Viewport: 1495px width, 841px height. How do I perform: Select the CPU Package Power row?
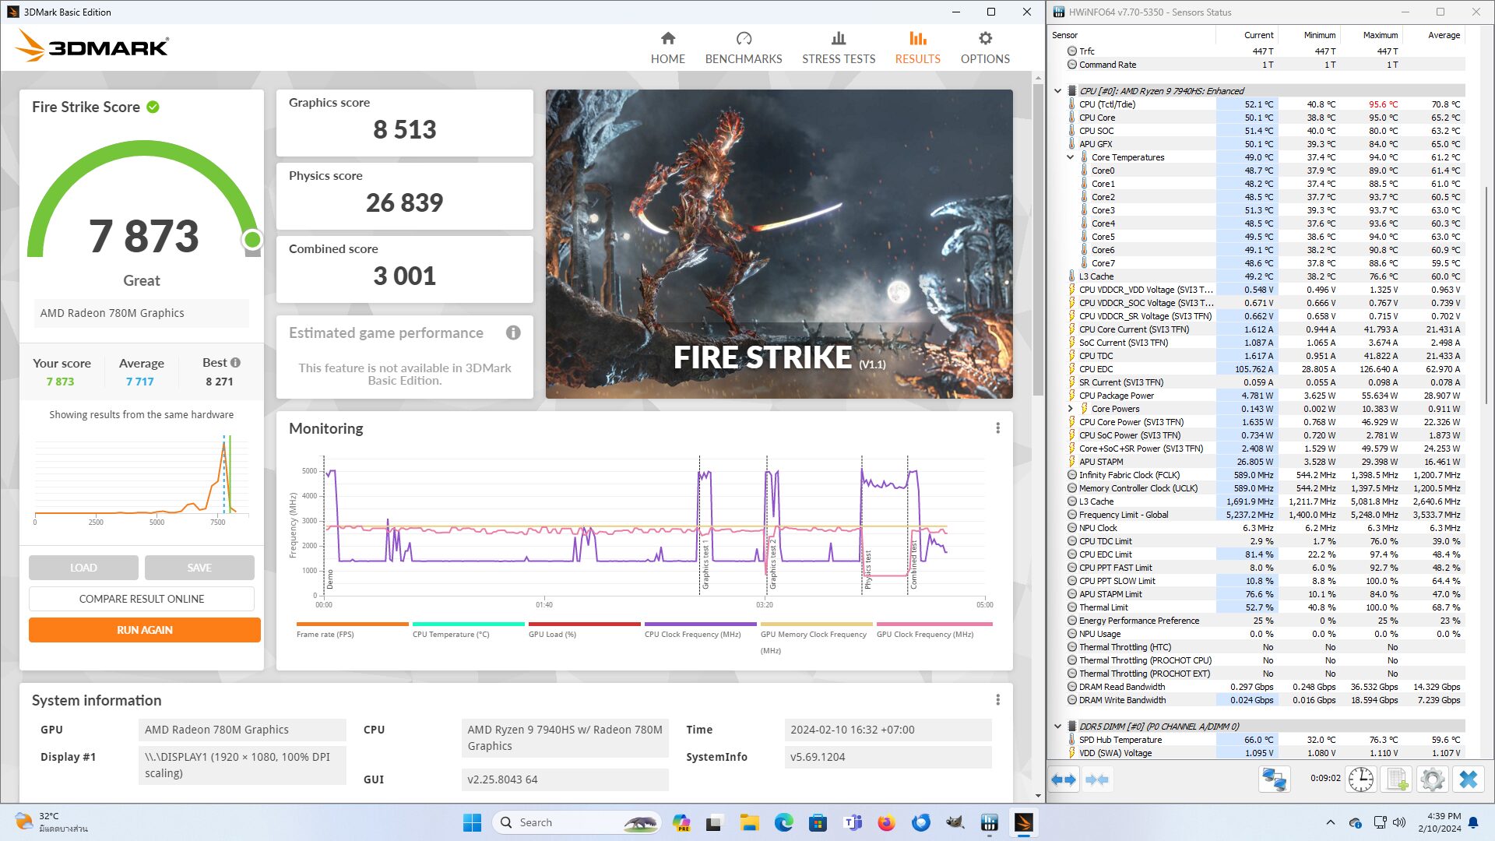(1266, 396)
